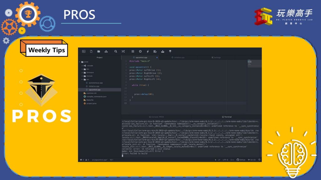
Task: Collapse the src folder
Action: coord(82,80)
